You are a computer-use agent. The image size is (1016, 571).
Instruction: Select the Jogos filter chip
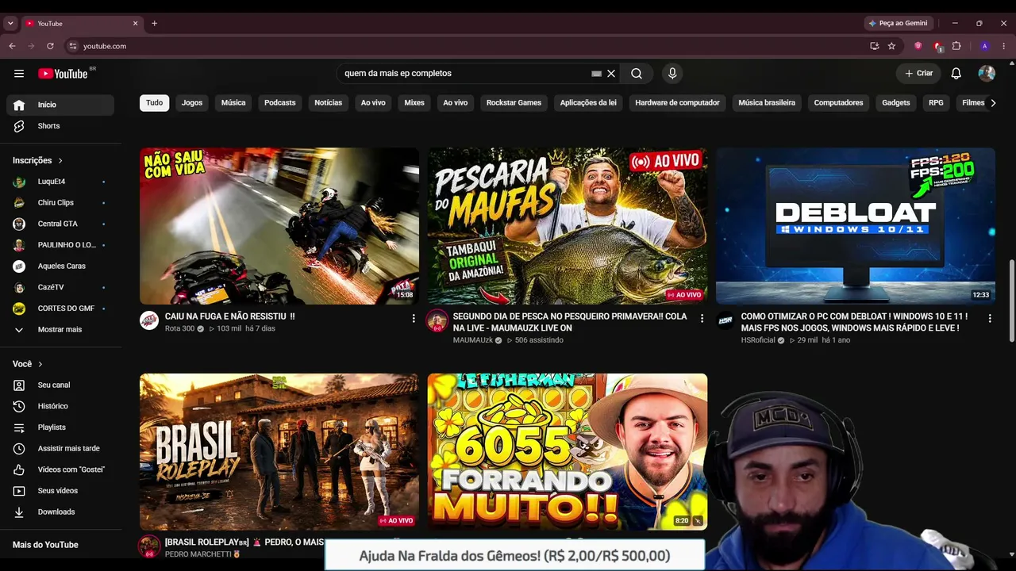[x=192, y=102]
